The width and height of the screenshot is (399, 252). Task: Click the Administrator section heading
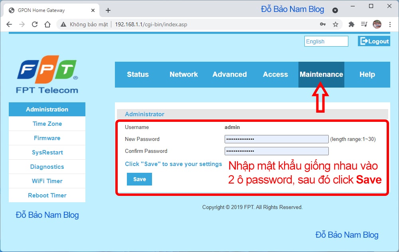pyautogui.click(x=144, y=114)
